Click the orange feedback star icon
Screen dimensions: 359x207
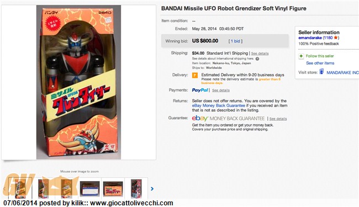click(336, 38)
